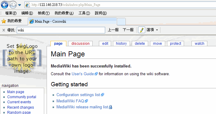Click 上一個 to find previous match
216x114 pixels.
point(113,30)
